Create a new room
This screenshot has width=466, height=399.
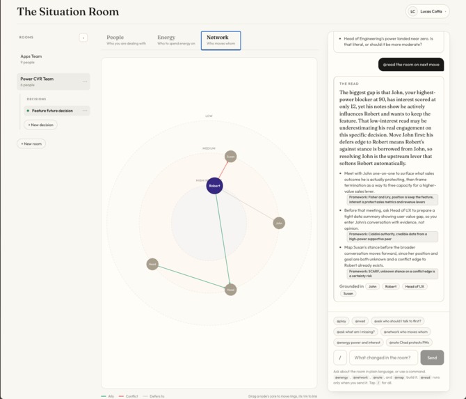(x=31, y=143)
